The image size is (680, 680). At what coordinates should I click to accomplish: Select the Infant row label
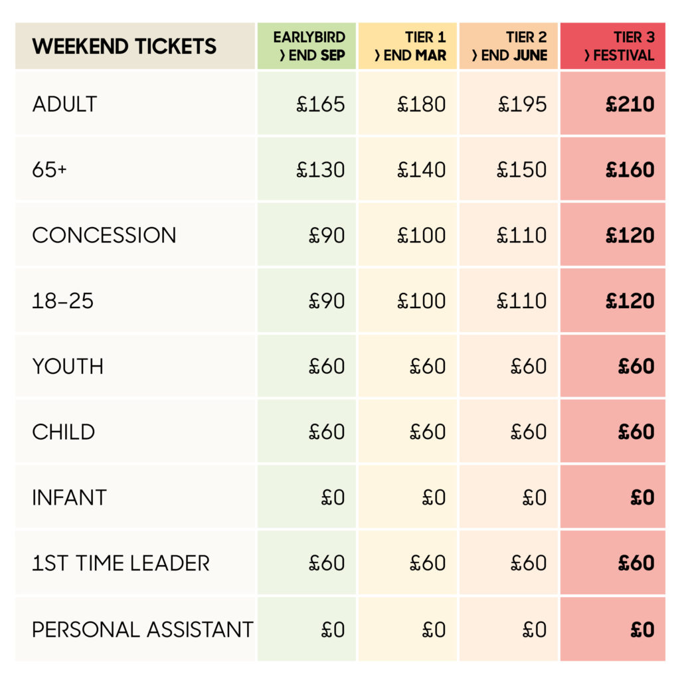(69, 497)
